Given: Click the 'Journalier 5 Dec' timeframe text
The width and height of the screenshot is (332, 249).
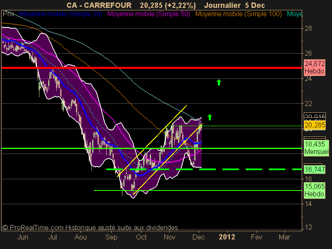Looking at the screenshot, I should (x=234, y=5).
